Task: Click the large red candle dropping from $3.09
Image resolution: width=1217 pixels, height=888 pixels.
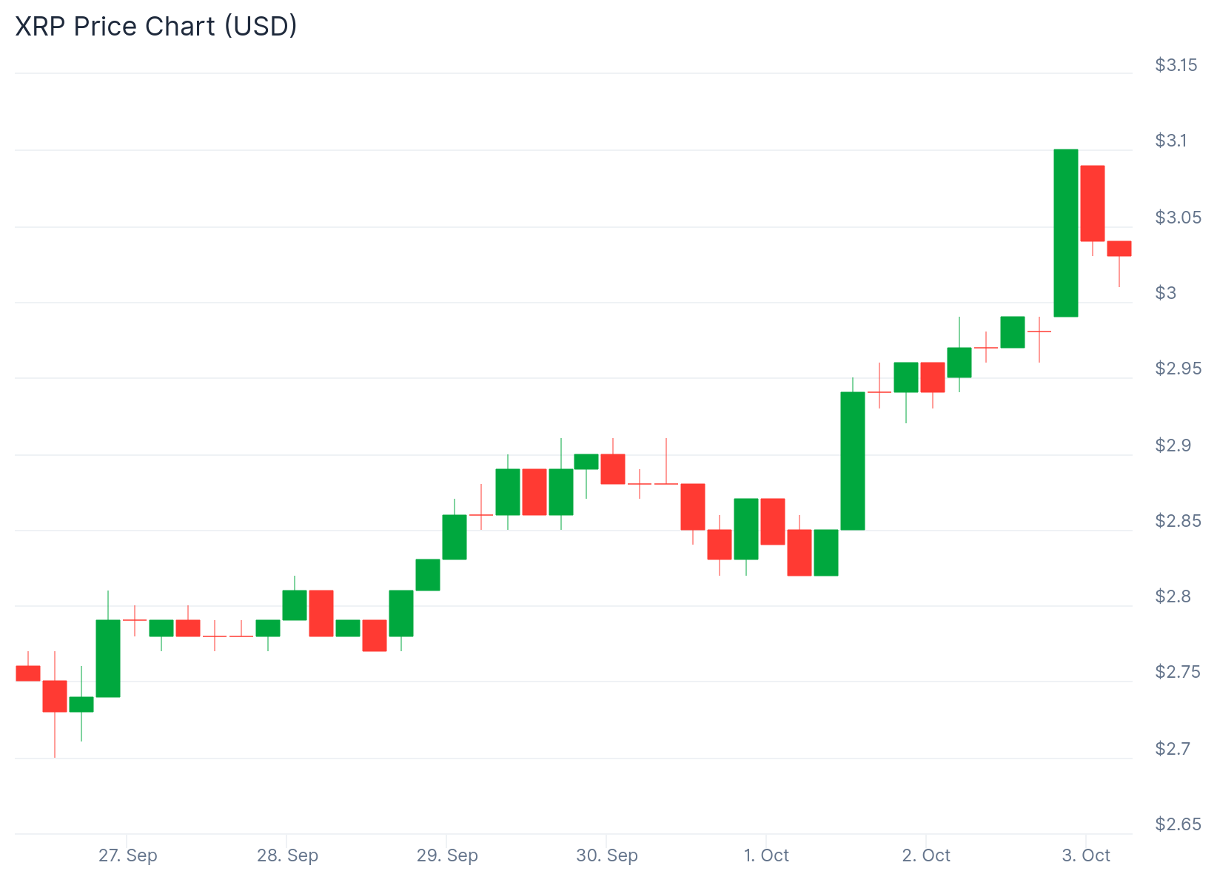Action: pyautogui.click(x=1093, y=203)
